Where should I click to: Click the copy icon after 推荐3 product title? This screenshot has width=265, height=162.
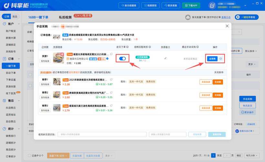pos(111,106)
